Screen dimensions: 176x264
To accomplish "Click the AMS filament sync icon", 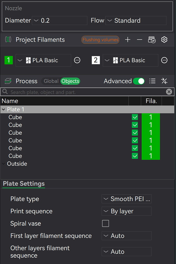I will coord(152,40).
